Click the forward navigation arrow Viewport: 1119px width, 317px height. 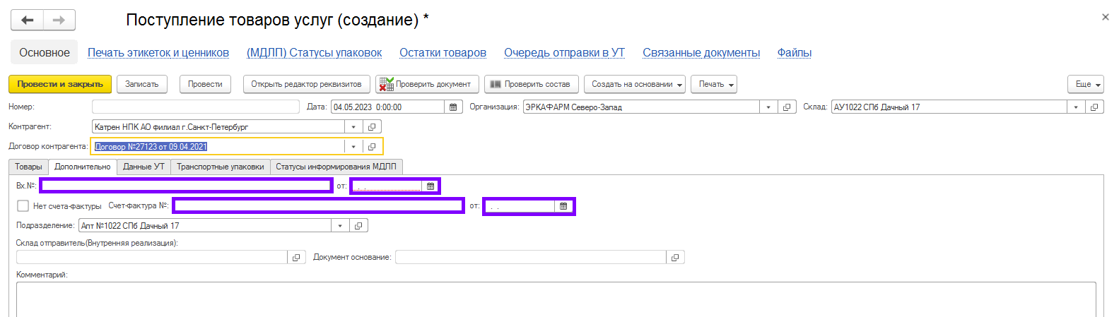[59, 20]
